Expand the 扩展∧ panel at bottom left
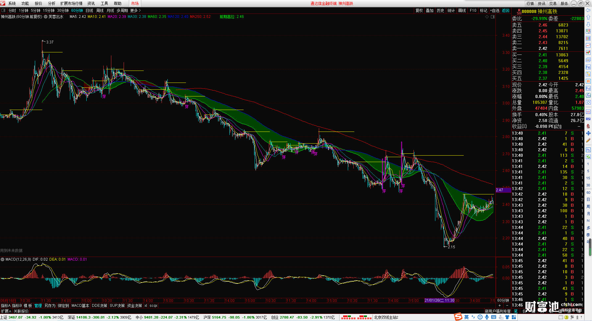This screenshot has height=321, width=592. tap(6, 311)
